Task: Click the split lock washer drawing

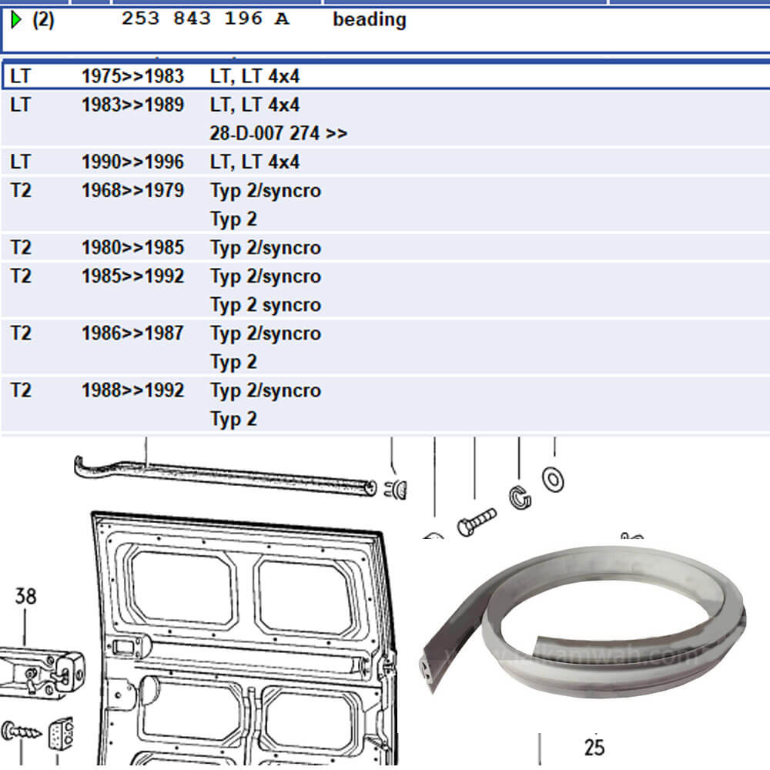Action: click(x=521, y=497)
